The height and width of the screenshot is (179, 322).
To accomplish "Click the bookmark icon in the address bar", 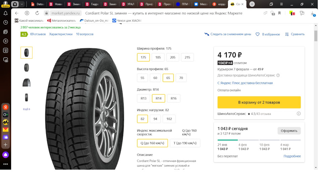I will point(279,13).
